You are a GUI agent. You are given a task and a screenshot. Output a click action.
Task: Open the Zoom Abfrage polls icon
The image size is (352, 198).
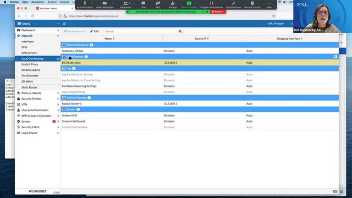point(173,3)
